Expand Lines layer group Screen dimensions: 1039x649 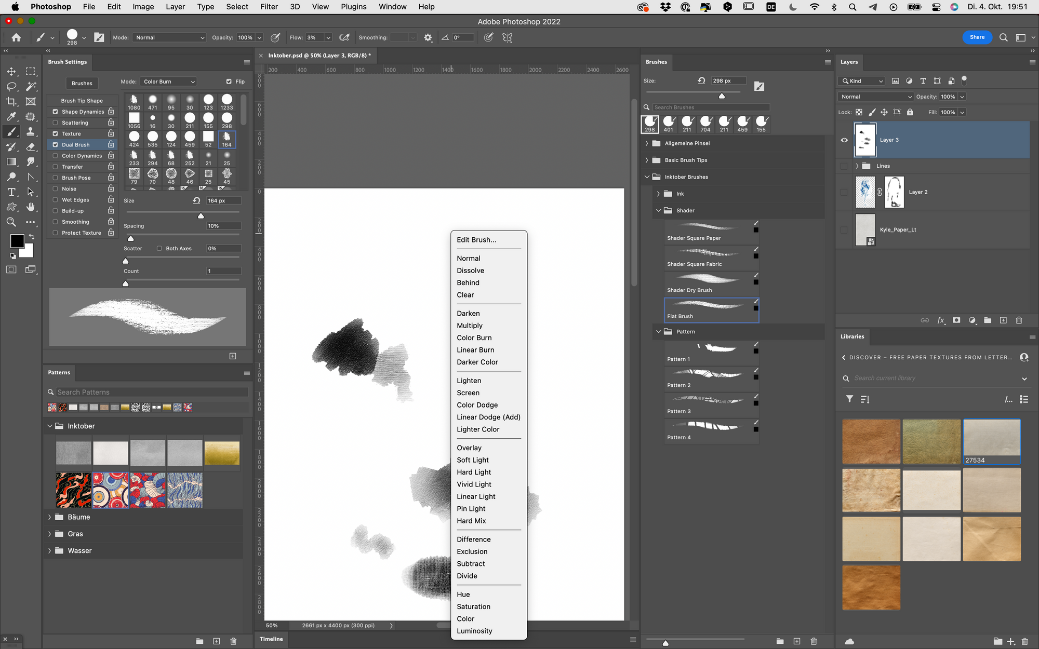click(x=857, y=166)
